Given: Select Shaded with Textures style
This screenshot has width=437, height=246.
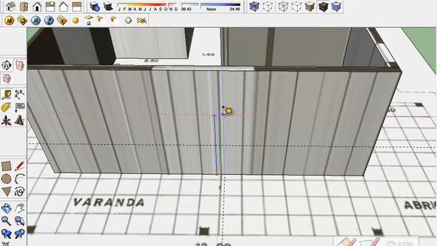Looking at the screenshot, I should click(323, 6).
